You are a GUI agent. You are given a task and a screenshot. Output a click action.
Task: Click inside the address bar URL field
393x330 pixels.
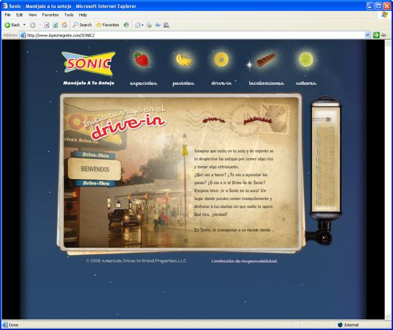coord(184,35)
